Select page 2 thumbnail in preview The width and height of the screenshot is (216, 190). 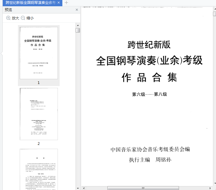pos(39,114)
